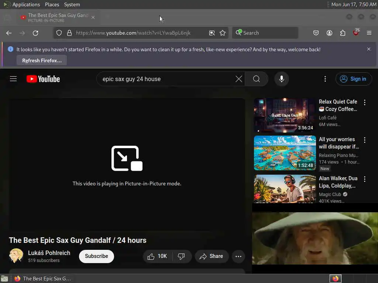The width and height of the screenshot is (378, 283).
Task: Open the Alan Walker, Dua Lipa video title
Action: pyautogui.click(x=338, y=182)
